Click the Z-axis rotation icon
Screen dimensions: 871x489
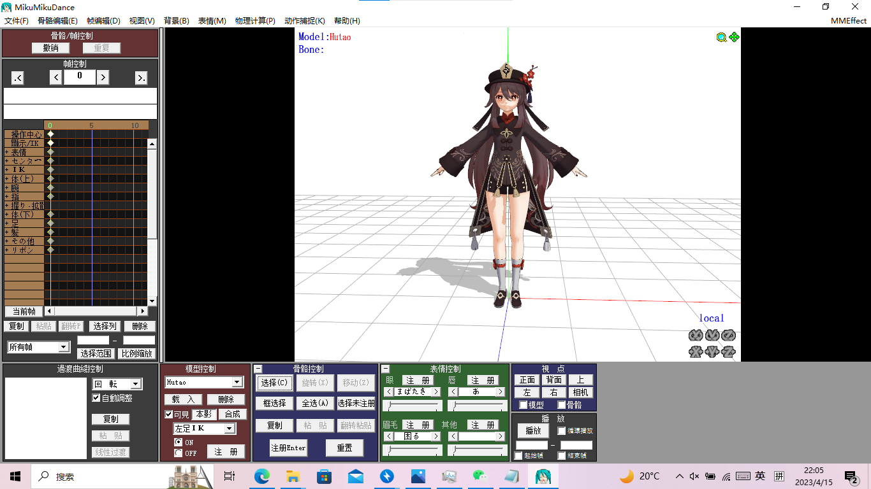(x=728, y=336)
